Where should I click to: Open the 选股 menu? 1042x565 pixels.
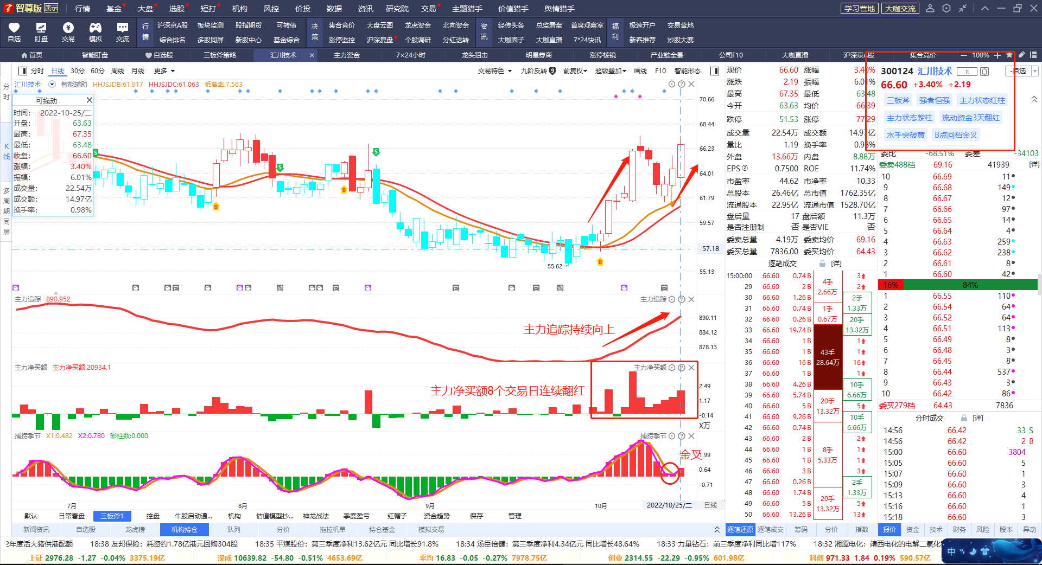[177, 8]
